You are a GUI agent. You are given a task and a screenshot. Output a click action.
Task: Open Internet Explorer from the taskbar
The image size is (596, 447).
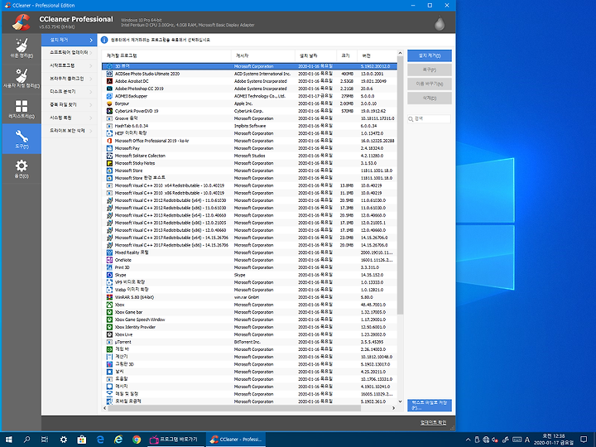click(x=118, y=440)
